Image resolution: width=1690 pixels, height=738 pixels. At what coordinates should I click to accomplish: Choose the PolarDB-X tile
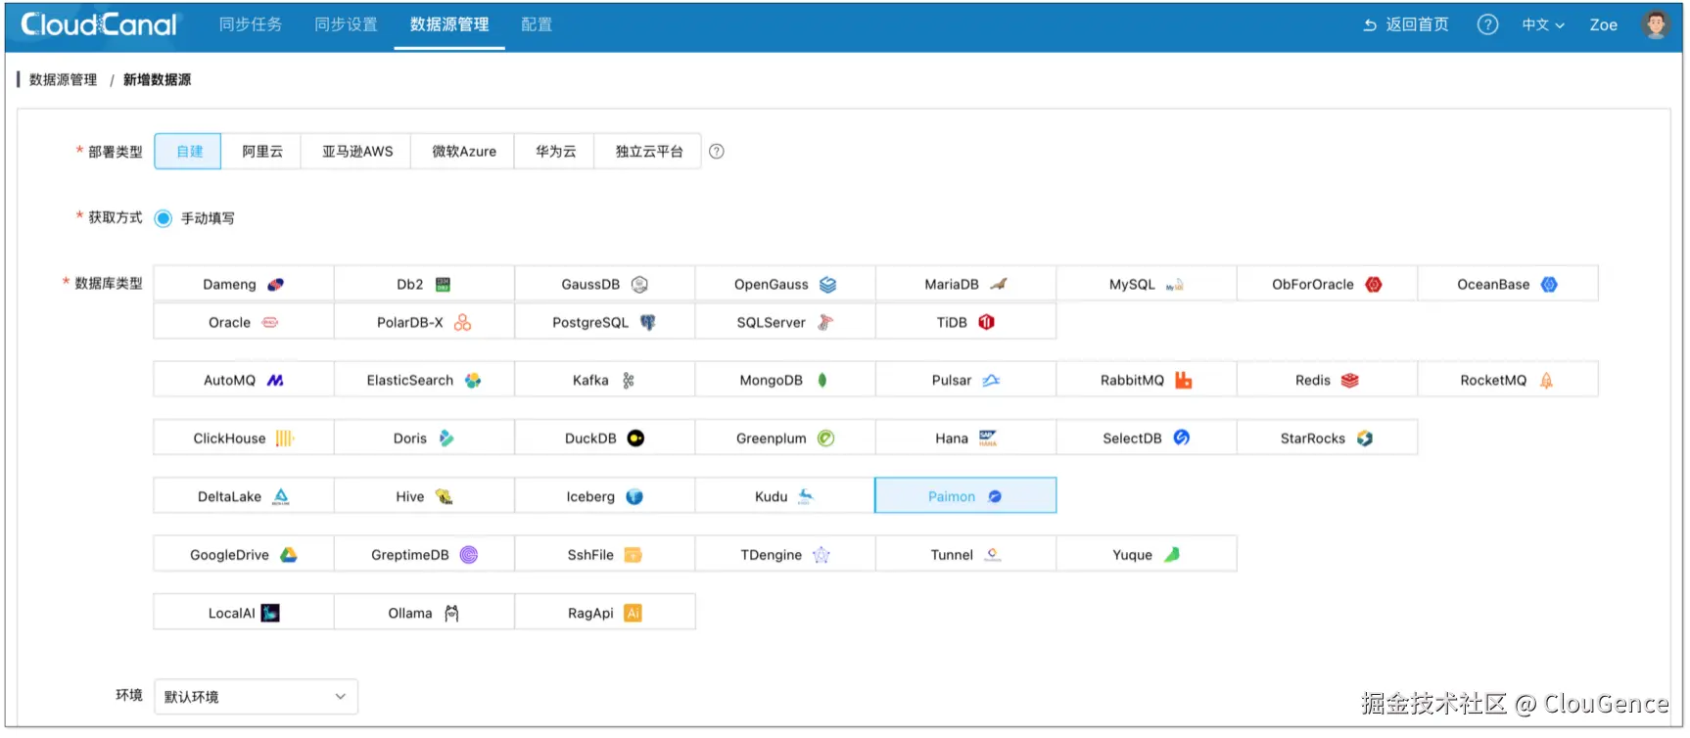point(424,322)
